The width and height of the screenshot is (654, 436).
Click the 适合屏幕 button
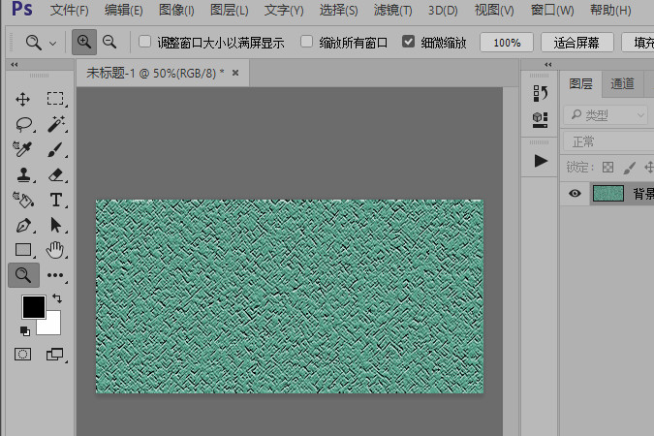576,43
